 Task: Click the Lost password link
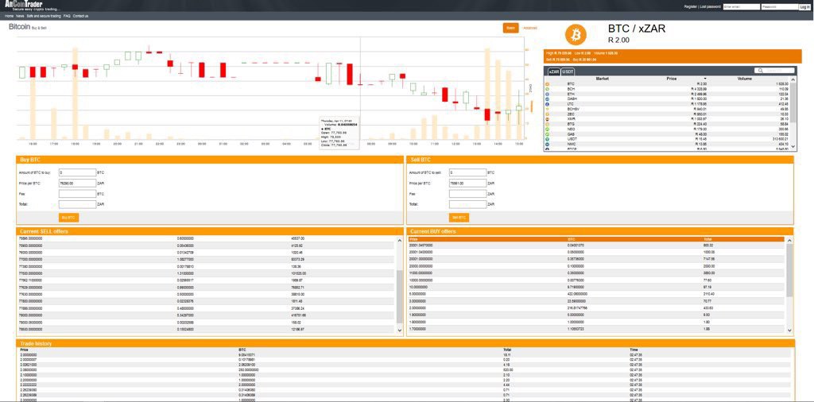[710, 6]
